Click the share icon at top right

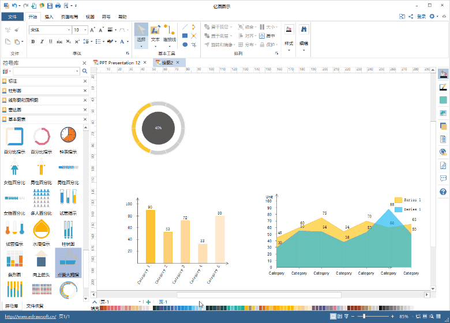411,16
